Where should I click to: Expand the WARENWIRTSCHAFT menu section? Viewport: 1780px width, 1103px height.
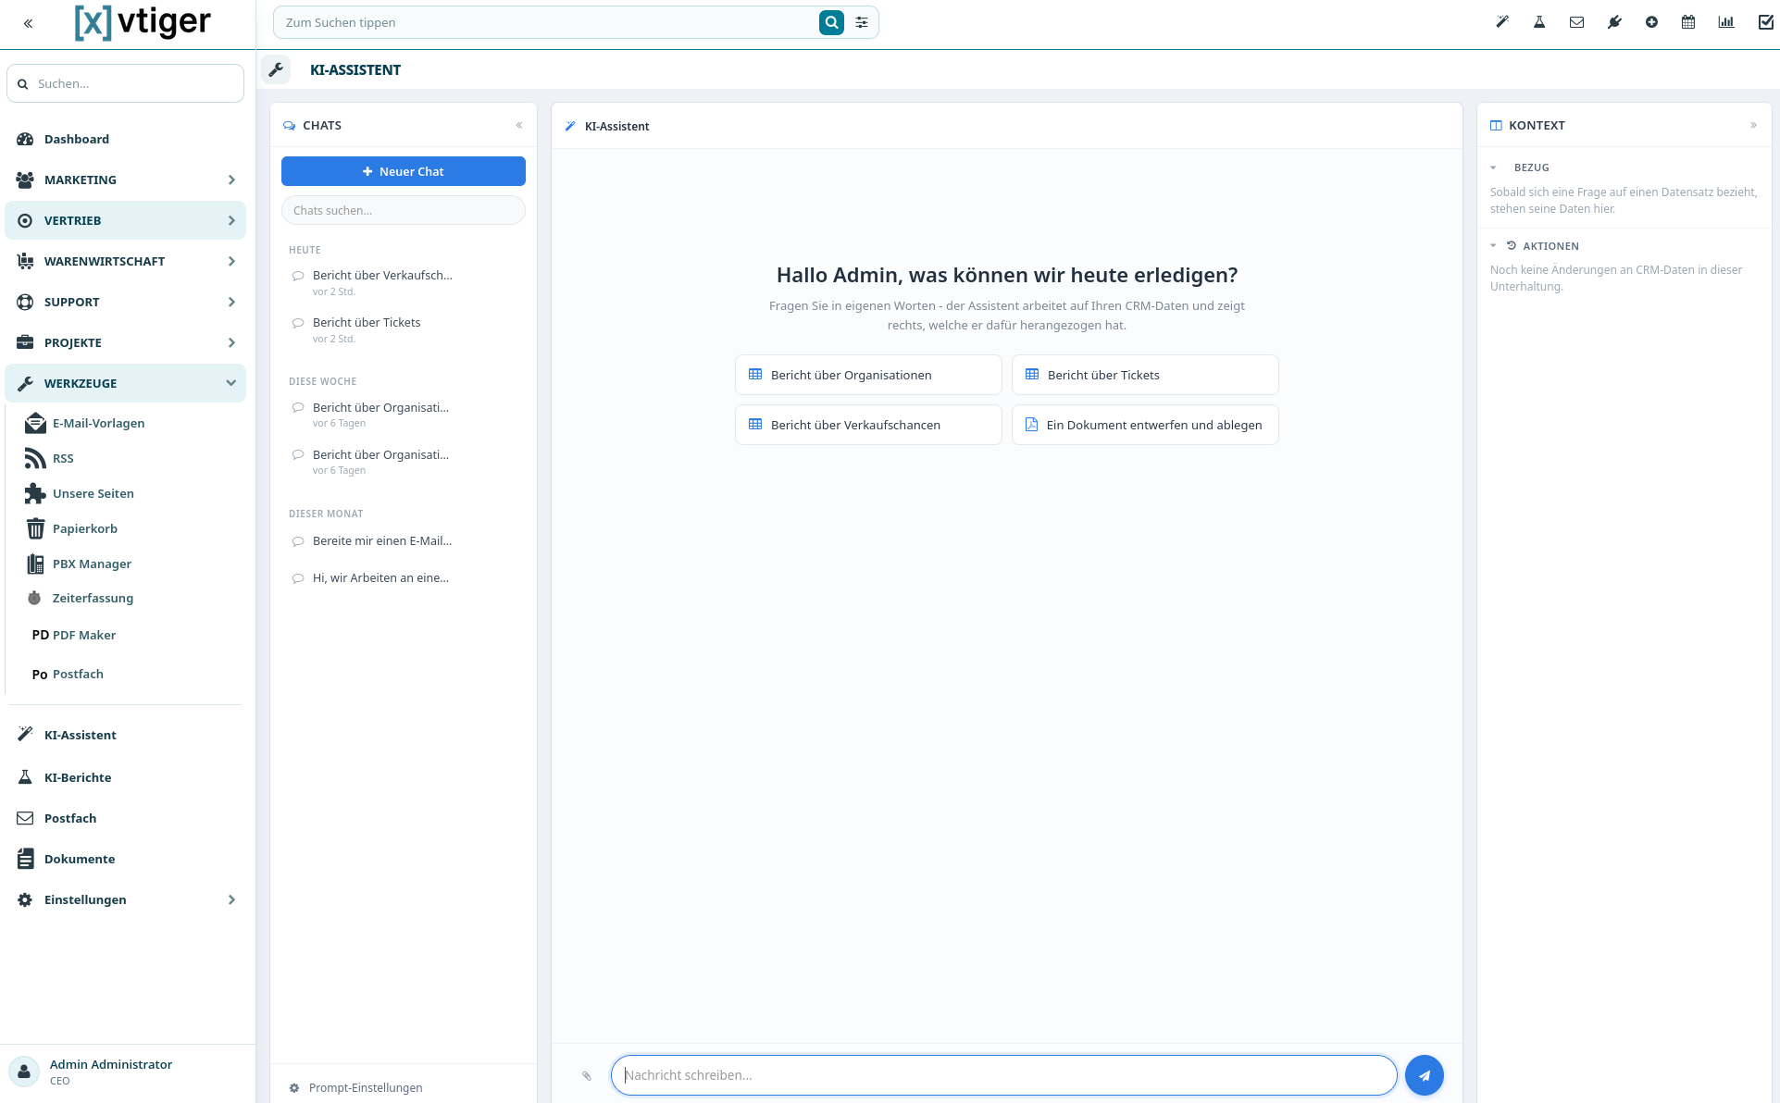coord(125,261)
